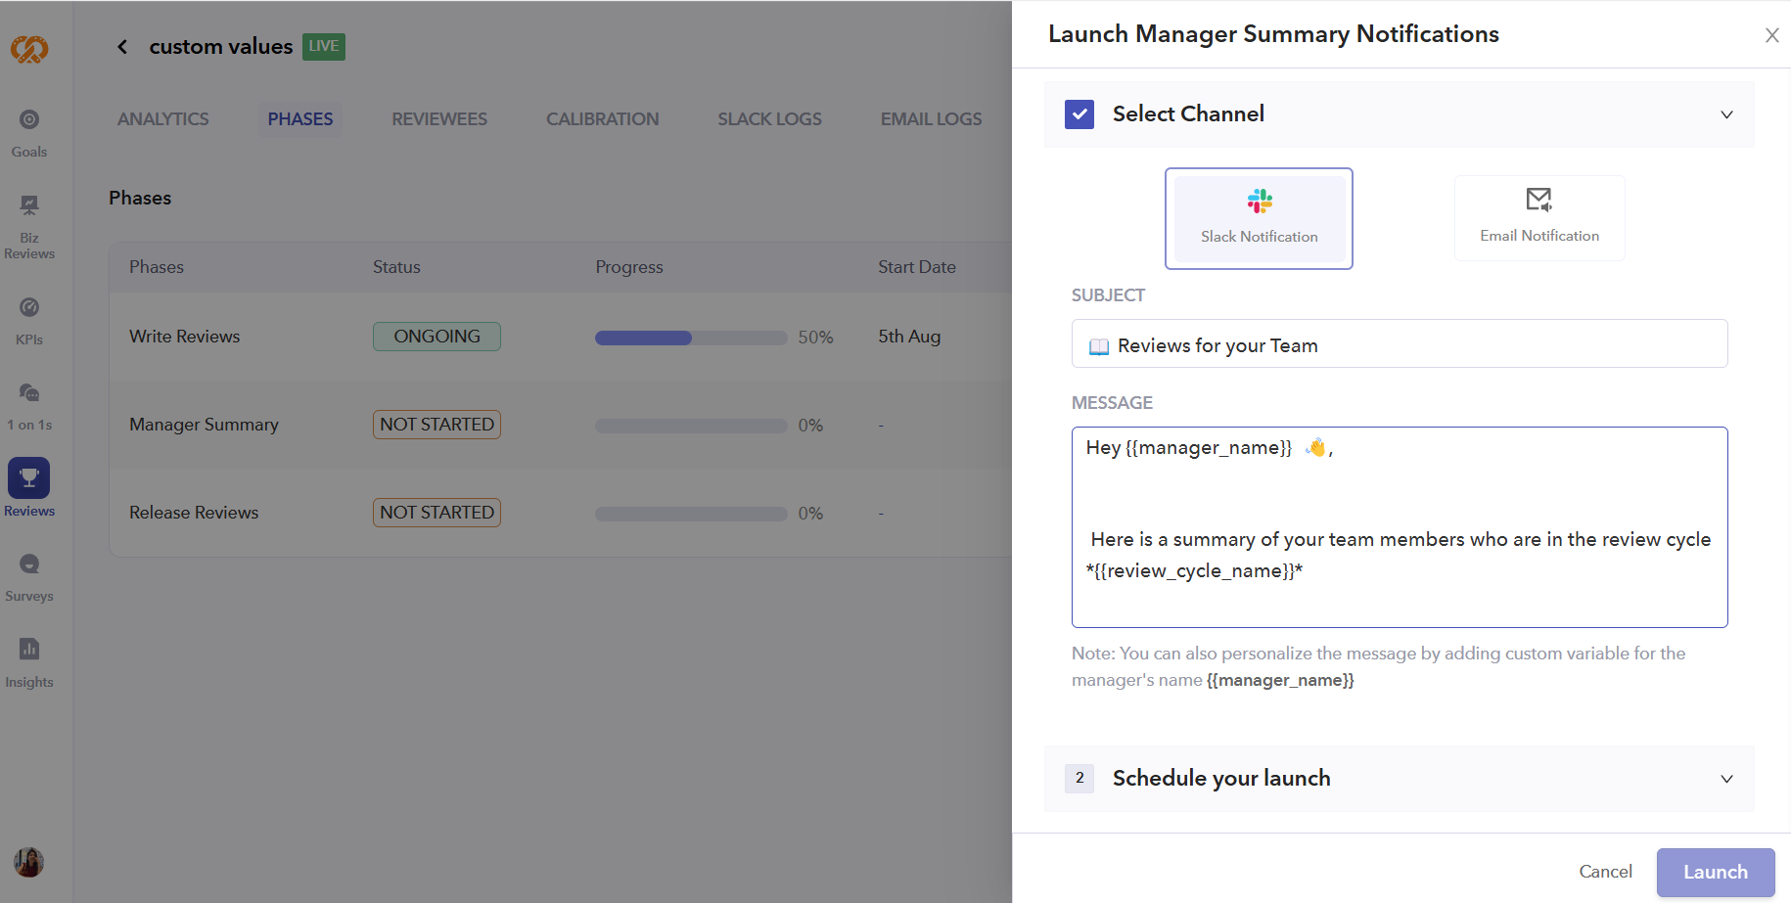Open the Insights section

29,662
